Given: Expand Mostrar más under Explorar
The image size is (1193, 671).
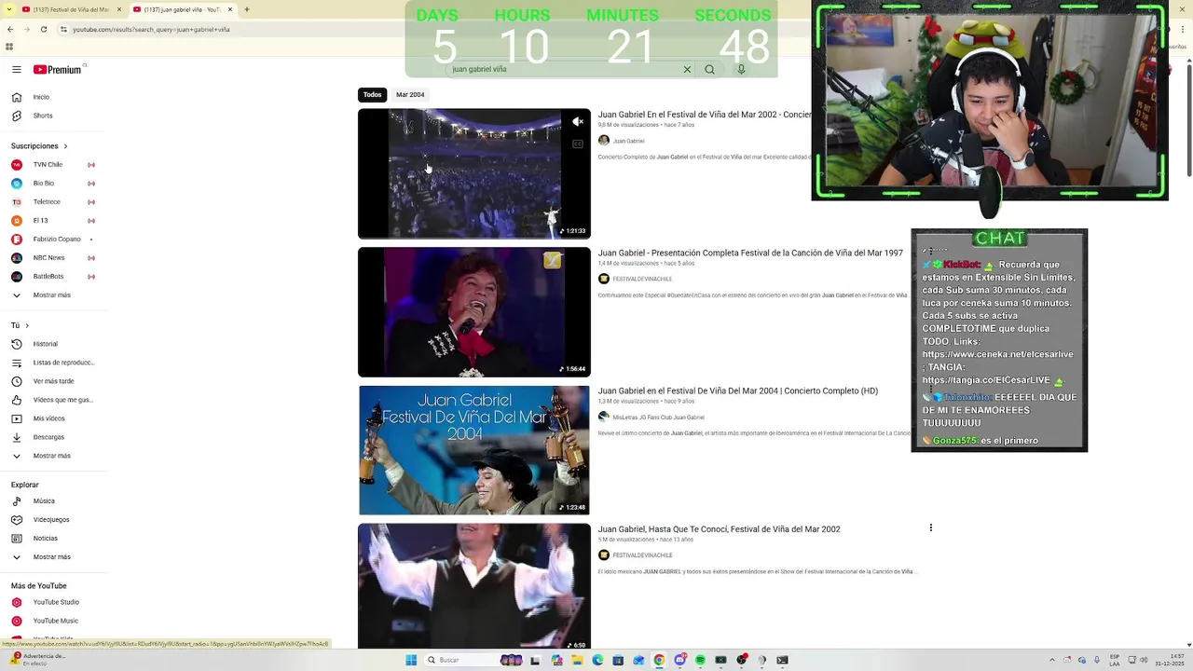Looking at the screenshot, I should [x=52, y=557].
